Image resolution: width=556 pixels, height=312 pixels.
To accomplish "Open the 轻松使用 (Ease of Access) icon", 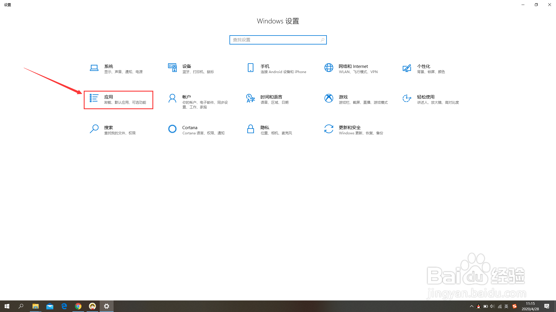I will pos(407,98).
